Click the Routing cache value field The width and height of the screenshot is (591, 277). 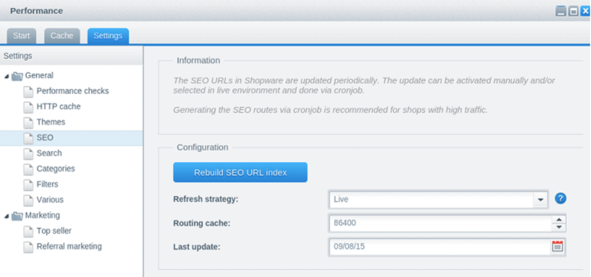tap(440, 223)
